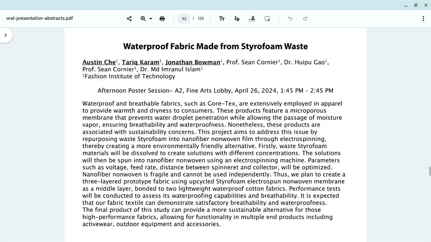This screenshot has width=431, height=242.
Task: Click the line starting 'The final product'
Action: point(202,210)
